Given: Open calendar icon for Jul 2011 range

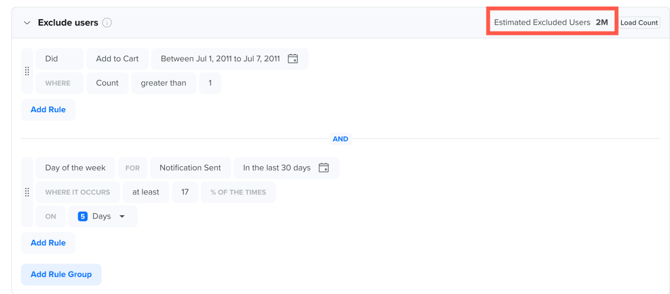Looking at the screenshot, I should coord(293,59).
